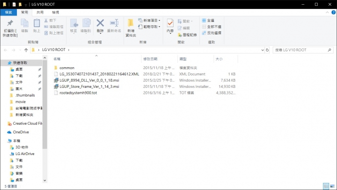Open LG AirDrive in sidebar
Screen dimensions: 337x190
pos(25,154)
